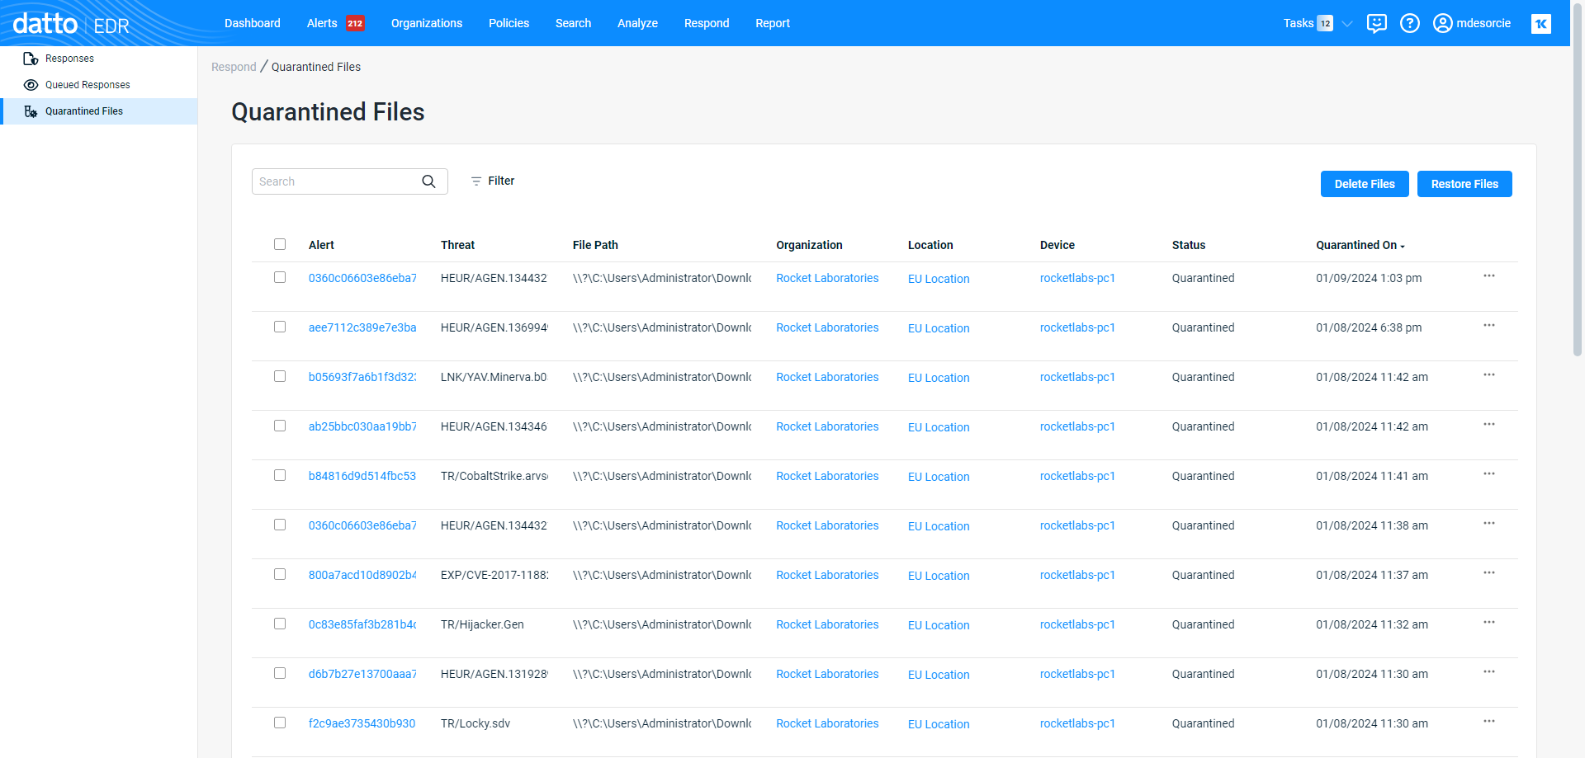The image size is (1585, 758).
Task: Open actions menu for 01/08/2024 6:38 pm row
Action: 1488,326
